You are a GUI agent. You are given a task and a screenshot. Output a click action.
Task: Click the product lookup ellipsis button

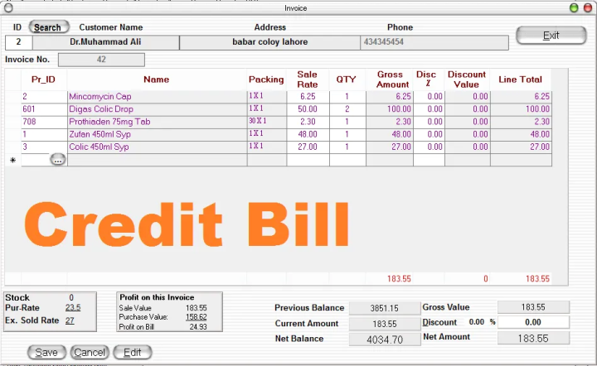[x=58, y=160]
